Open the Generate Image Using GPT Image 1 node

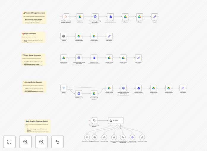click(95, 17)
